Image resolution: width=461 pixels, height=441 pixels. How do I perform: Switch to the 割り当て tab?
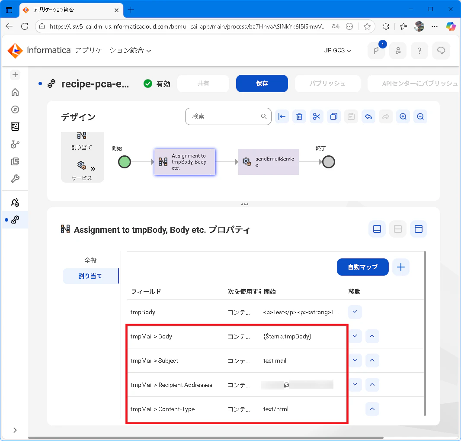click(90, 276)
